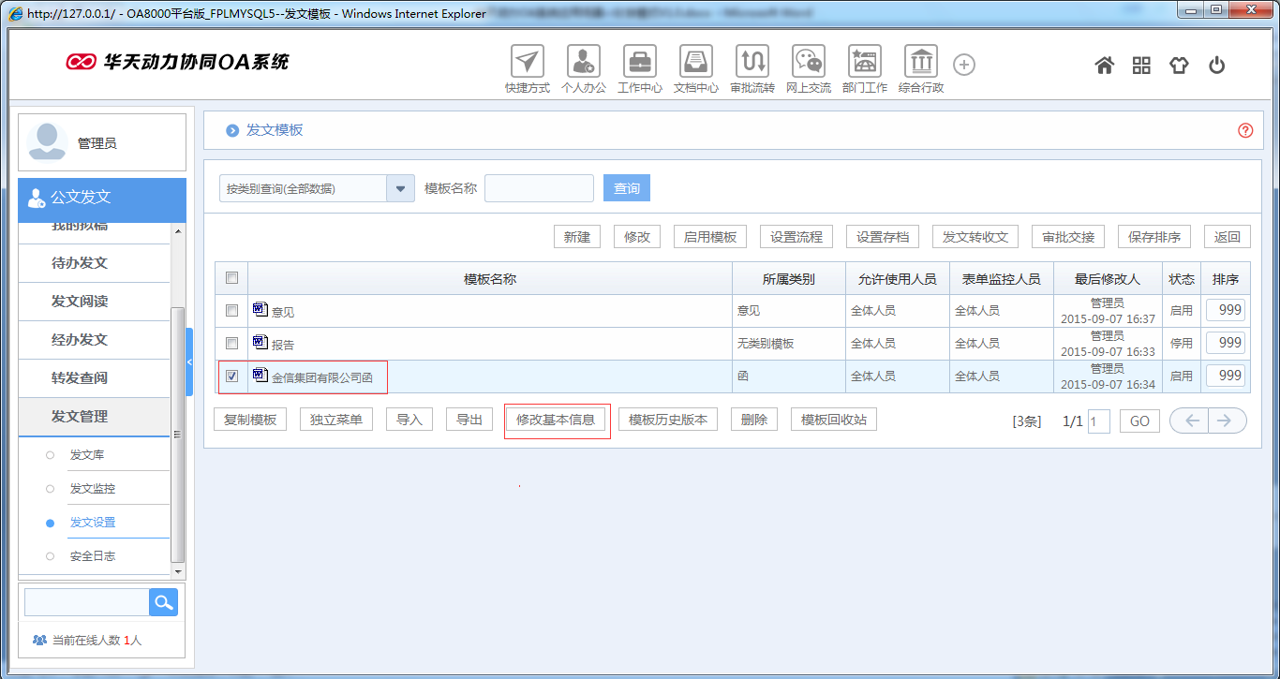Open the 文档中心 module icon
Screen dimensions: 1280x679
point(695,64)
